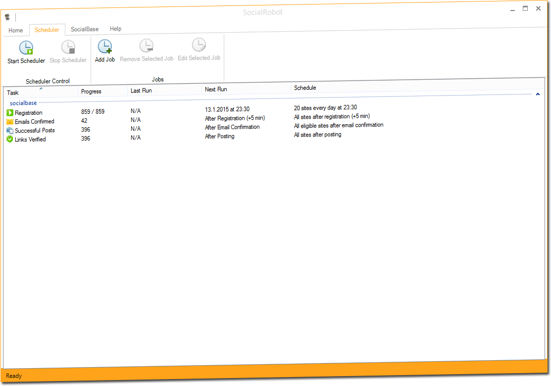Viewport: 551px width, 386px height.
Task: Select the Scheduler ribbon tab
Action: [47, 30]
